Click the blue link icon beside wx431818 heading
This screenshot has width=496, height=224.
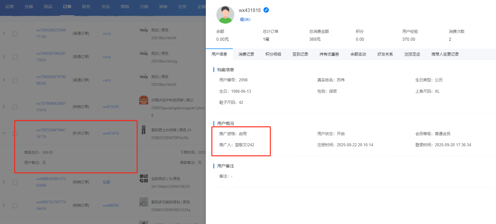click(x=266, y=10)
